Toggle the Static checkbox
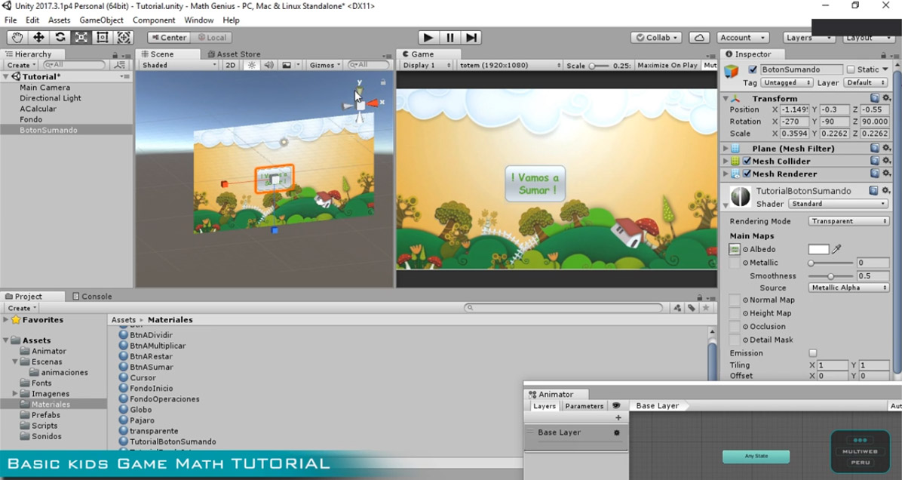 [x=851, y=69]
